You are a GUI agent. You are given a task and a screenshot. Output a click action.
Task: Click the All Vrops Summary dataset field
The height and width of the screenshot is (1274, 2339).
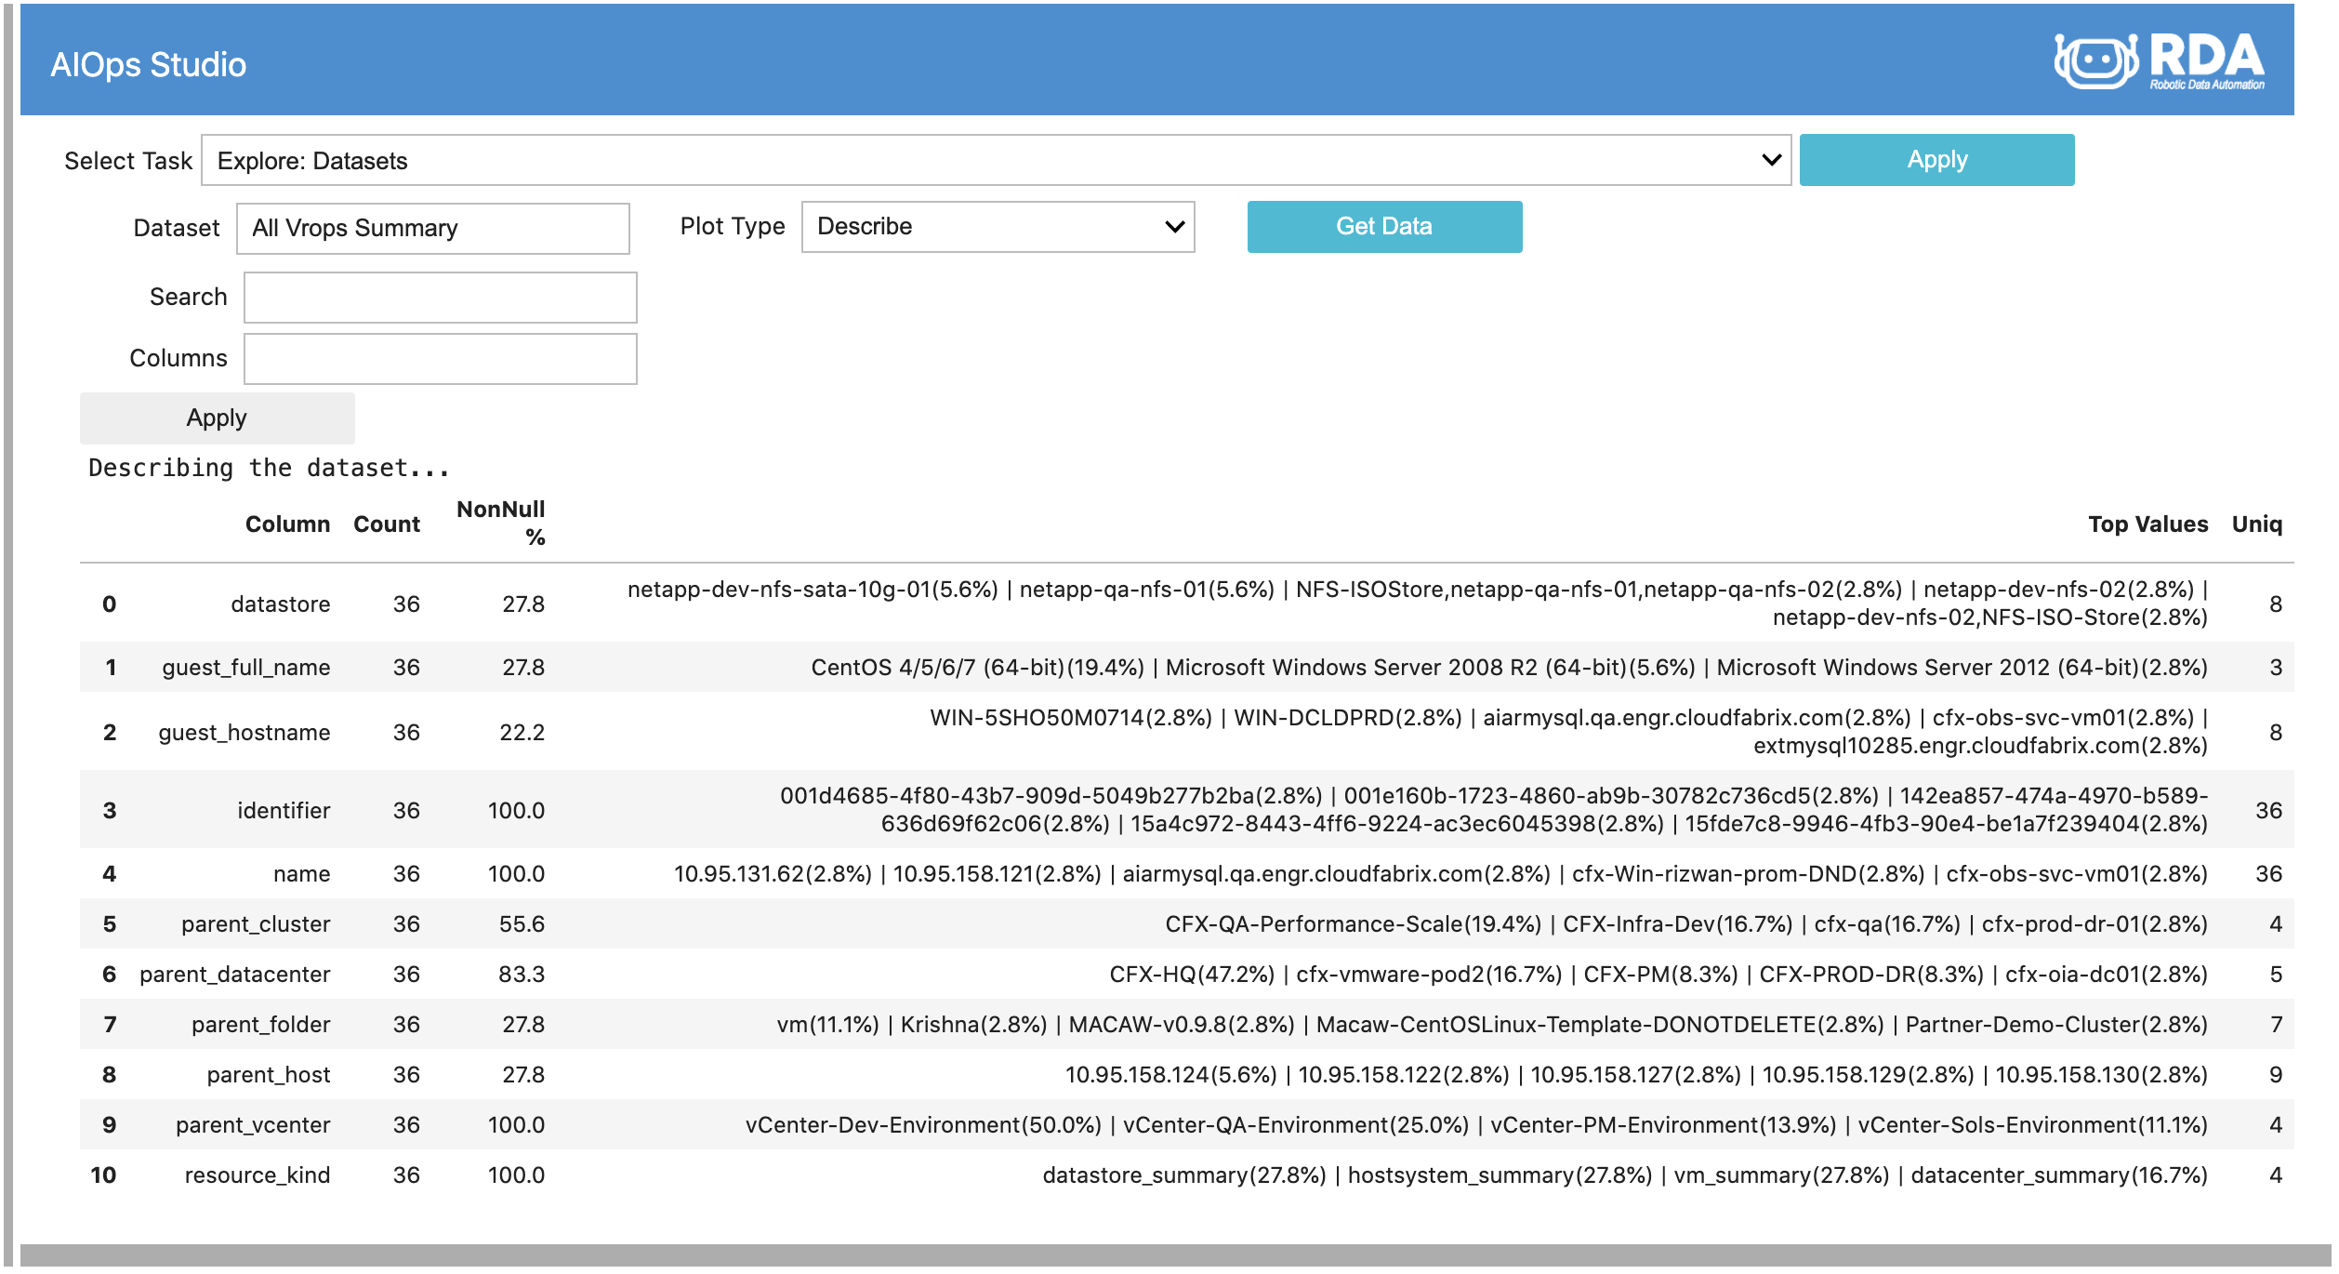click(432, 228)
